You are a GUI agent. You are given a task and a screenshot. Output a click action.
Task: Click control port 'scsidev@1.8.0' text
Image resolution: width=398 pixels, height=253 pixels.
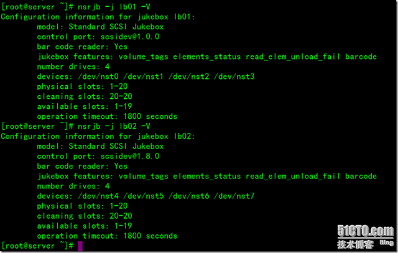click(130, 156)
